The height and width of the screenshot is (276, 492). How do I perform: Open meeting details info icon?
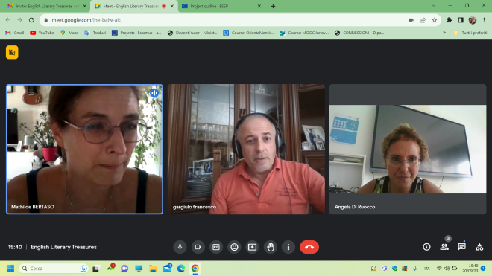tap(426, 247)
